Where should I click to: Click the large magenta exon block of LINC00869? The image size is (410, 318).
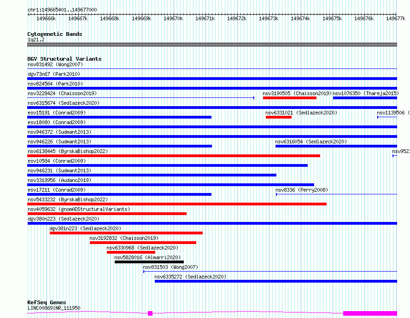370,313
